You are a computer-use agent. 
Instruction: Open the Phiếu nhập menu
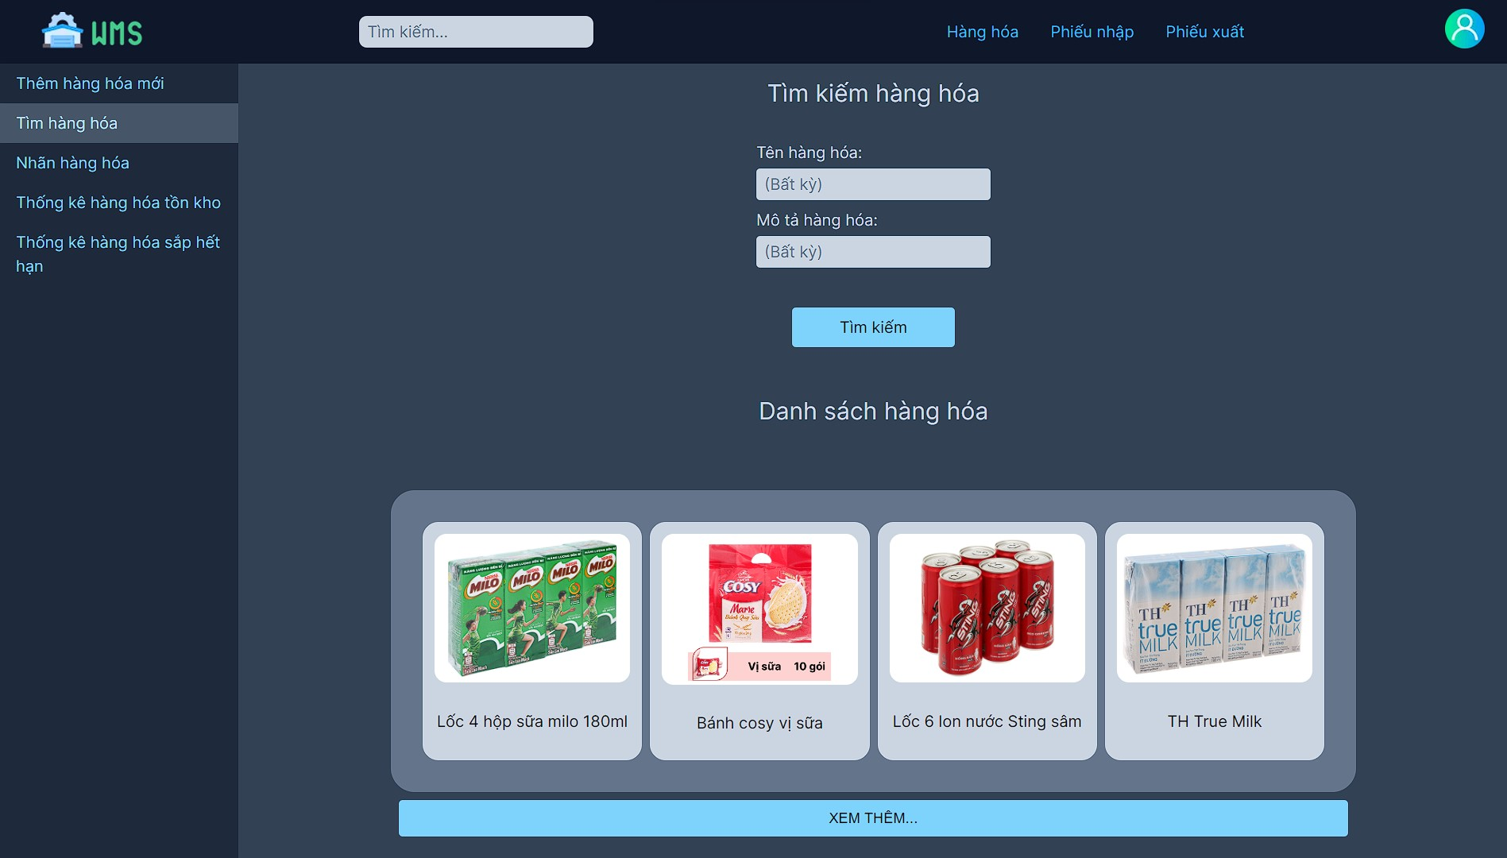click(x=1092, y=32)
